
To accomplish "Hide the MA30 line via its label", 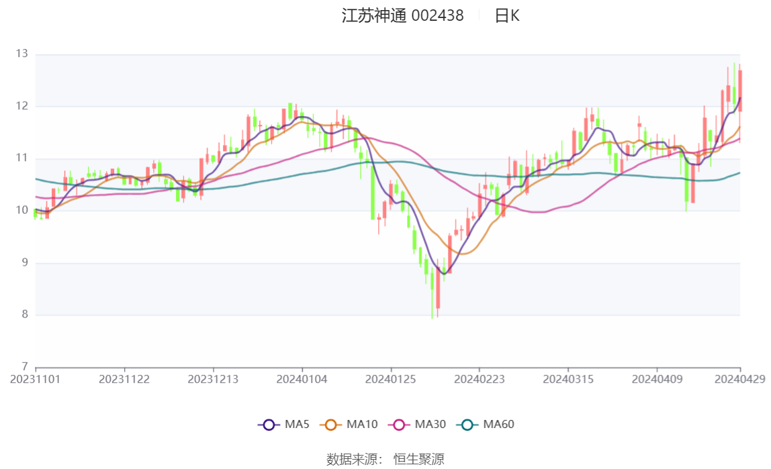I will tap(430, 425).
